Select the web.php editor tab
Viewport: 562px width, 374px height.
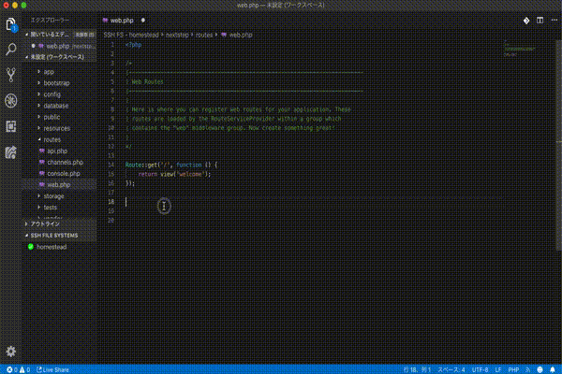pyautogui.click(x=122, y=21)
